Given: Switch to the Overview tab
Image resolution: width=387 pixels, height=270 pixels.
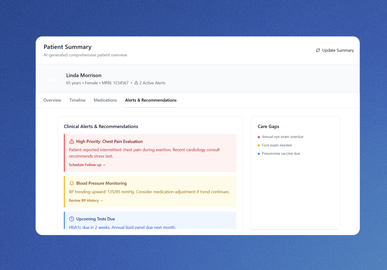Looking at the screenshot, I should [52, 100].
